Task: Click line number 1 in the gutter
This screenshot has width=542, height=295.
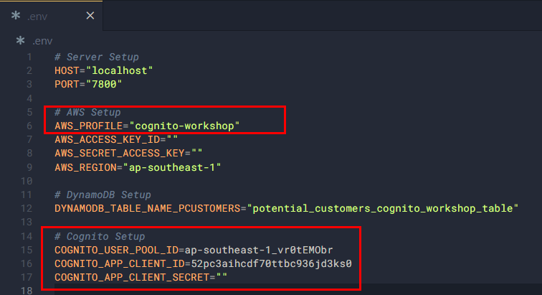Action: click(x=29, y=57)
